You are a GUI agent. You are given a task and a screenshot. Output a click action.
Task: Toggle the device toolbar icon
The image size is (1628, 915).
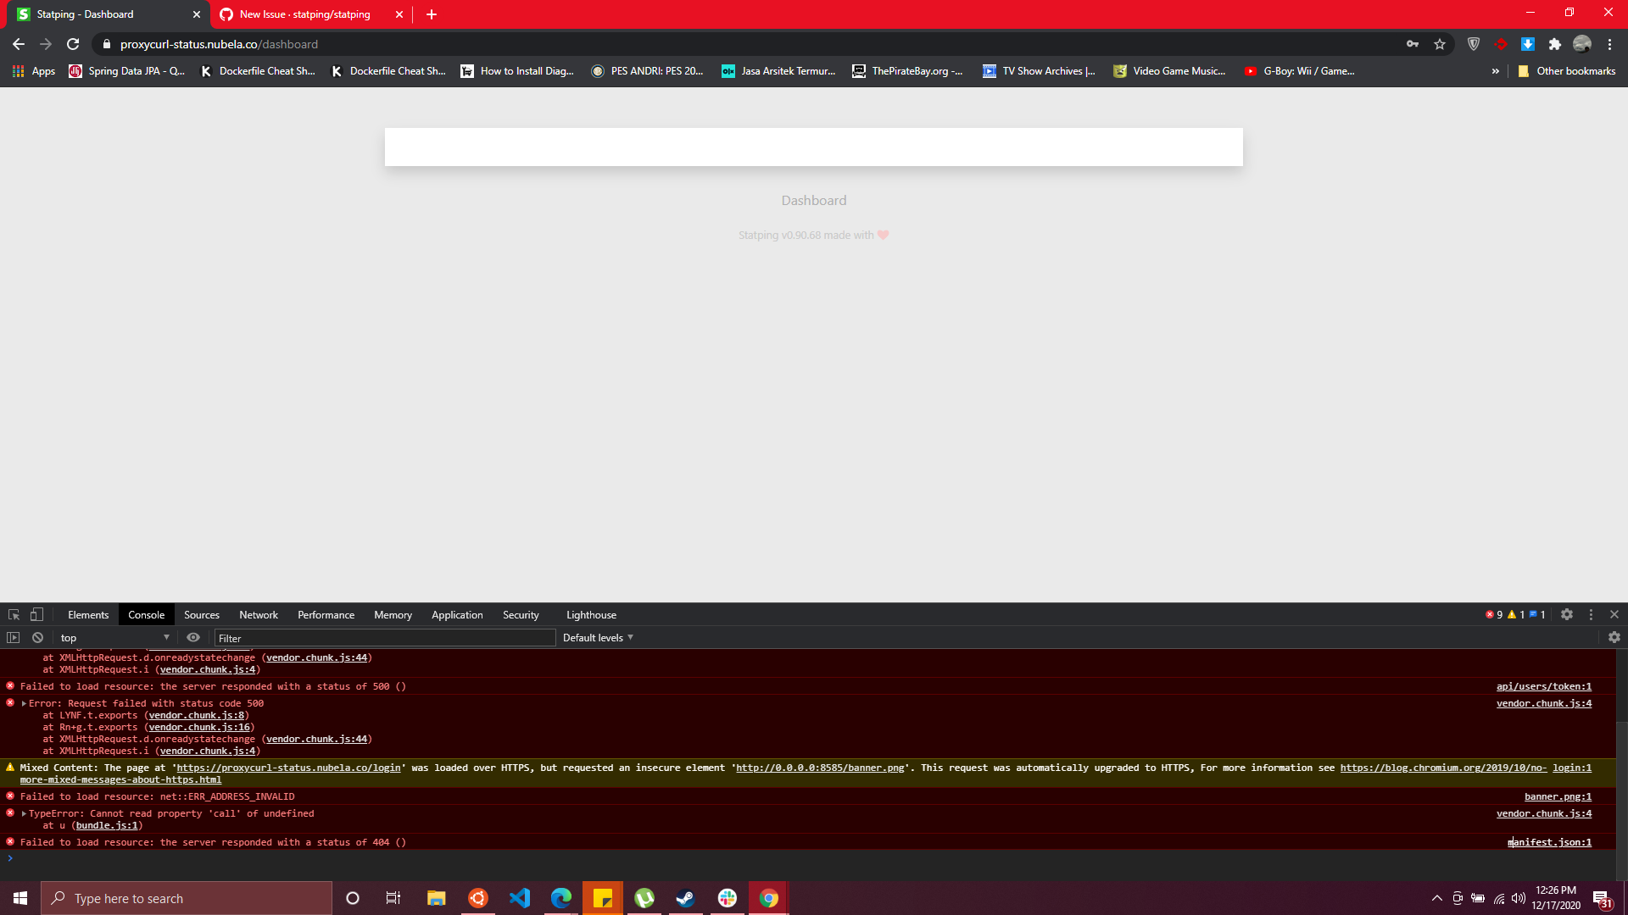pyautogui.click(x=36, y=615)
